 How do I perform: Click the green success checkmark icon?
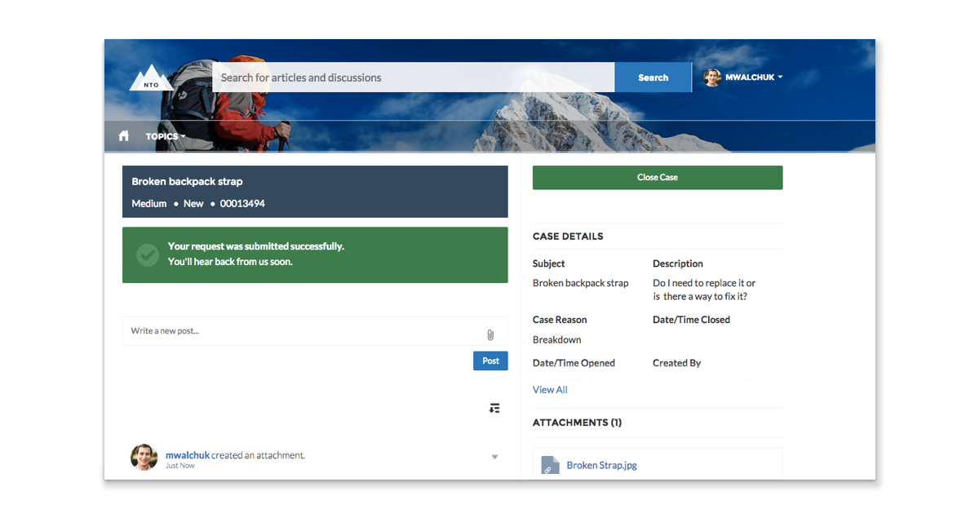coord(148,255)
